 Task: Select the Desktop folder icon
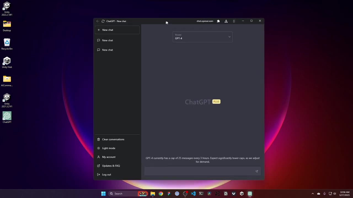point(7,26)
